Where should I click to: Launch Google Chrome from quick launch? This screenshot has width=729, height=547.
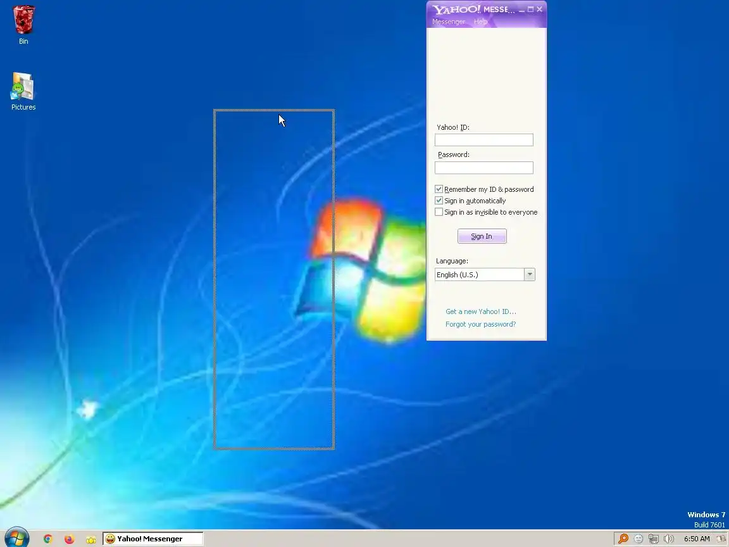pyautogui.click(x=48, y=539)
